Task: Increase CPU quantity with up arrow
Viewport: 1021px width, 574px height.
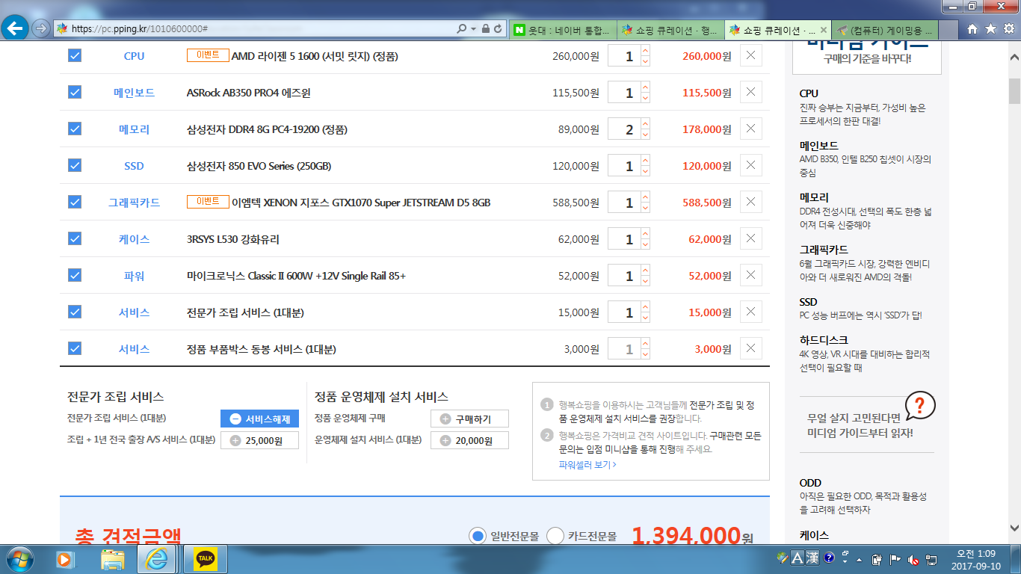Action: tap(645, 51)
